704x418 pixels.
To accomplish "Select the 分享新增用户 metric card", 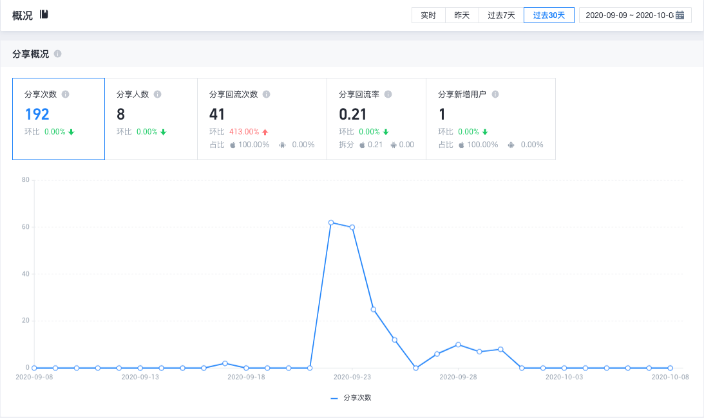I will click(491, 119).
